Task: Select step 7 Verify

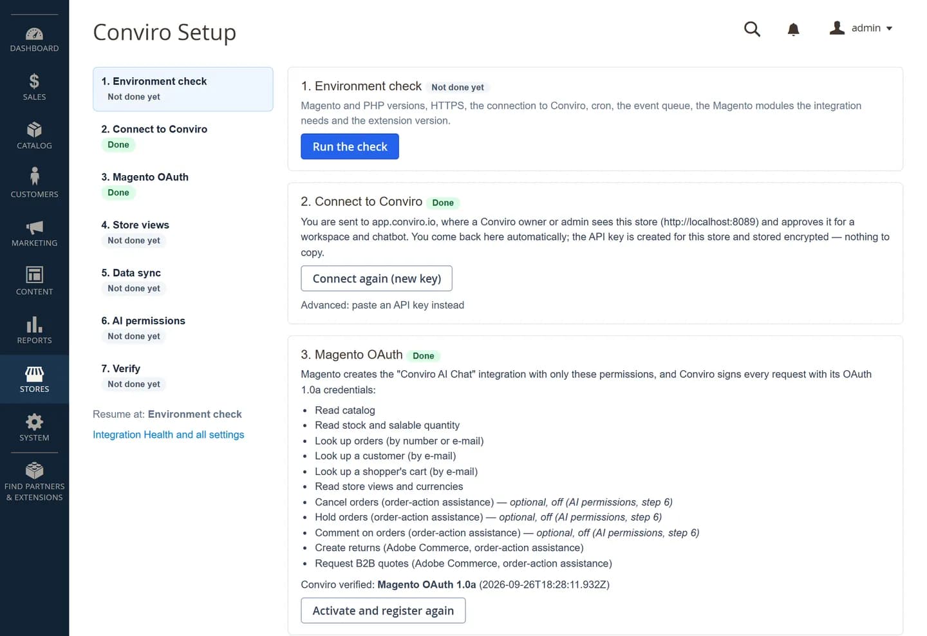Action: click(183, 376)
